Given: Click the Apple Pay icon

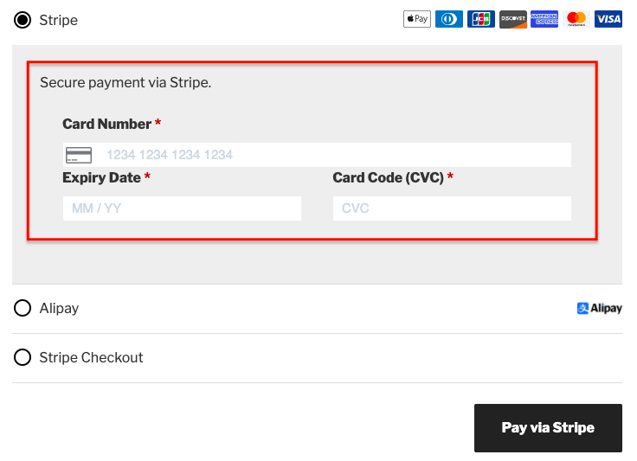Looking at the screenshot, I should coord(417,19).
